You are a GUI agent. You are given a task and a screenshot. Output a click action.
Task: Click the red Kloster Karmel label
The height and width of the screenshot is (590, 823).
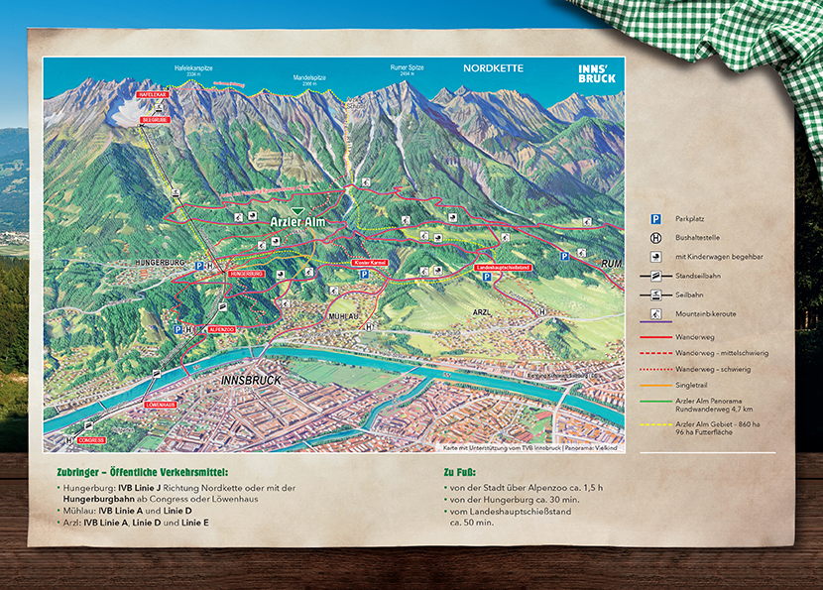click(x=370, y=263)
